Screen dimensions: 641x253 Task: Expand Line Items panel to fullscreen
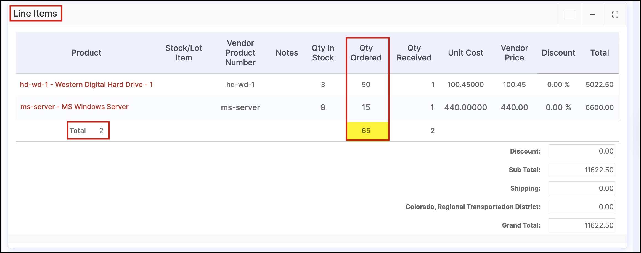[615, 15]
